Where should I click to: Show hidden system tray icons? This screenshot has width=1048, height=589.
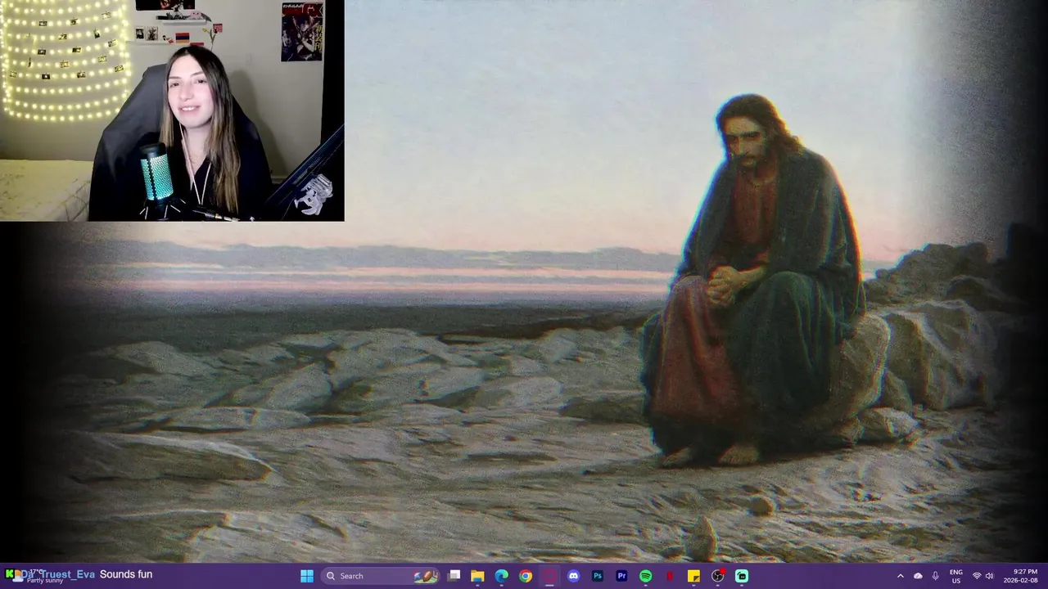pos(900,576)
